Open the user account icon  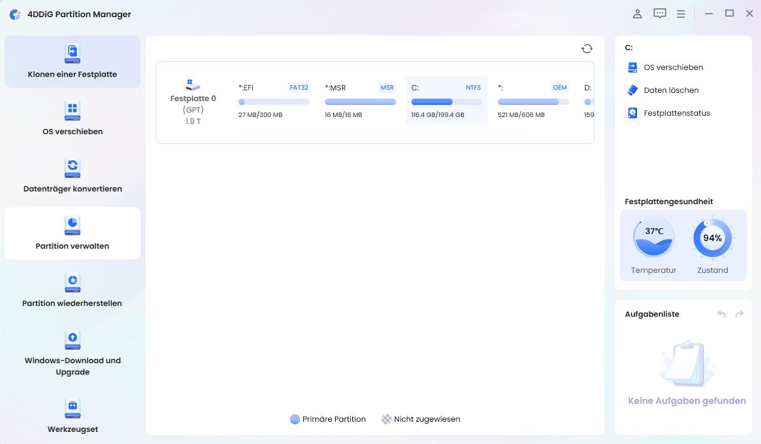pos(637,13)
